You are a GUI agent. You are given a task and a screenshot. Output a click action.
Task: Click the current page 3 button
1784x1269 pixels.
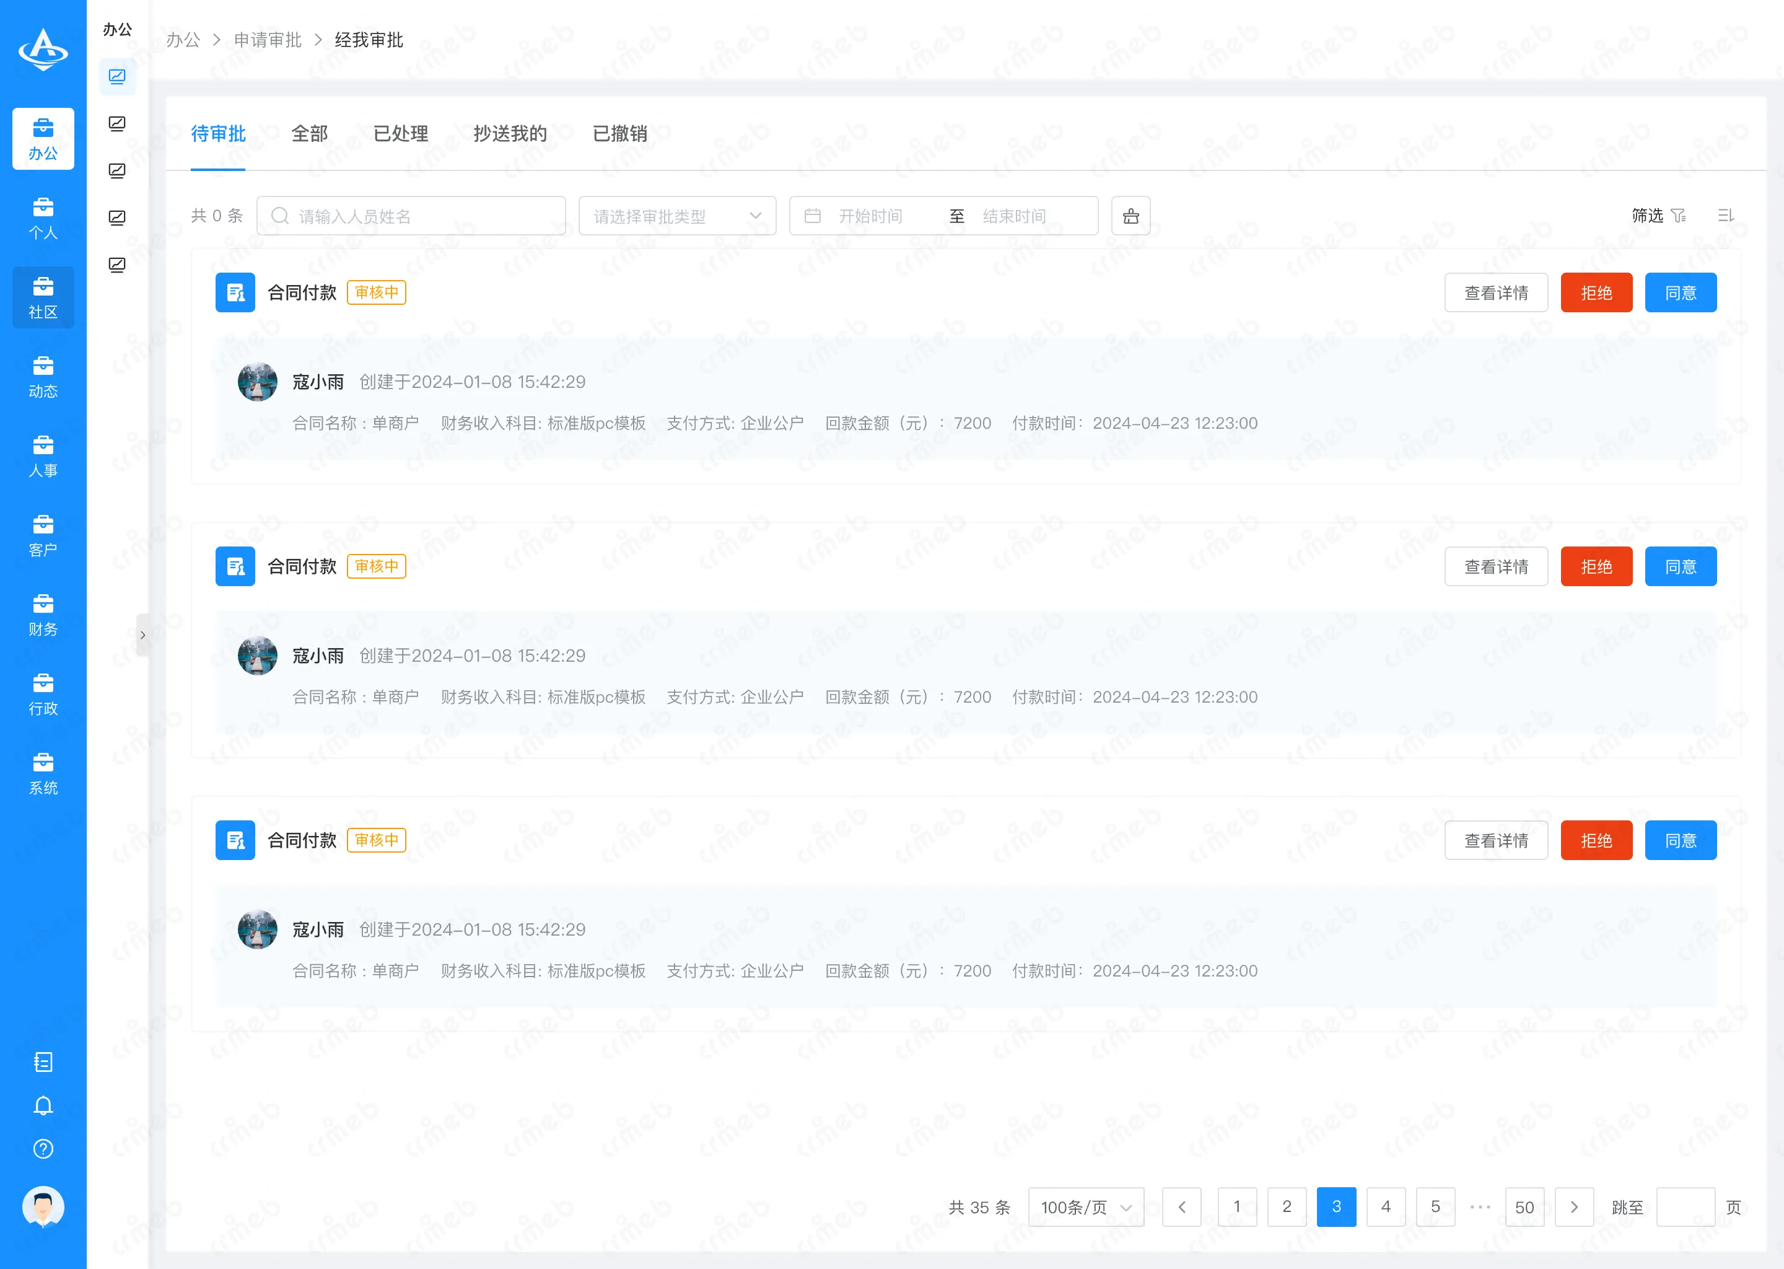(x=1336, y=1207)
